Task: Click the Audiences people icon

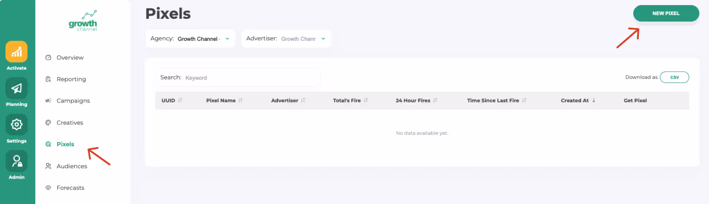Action: [48, 166]
